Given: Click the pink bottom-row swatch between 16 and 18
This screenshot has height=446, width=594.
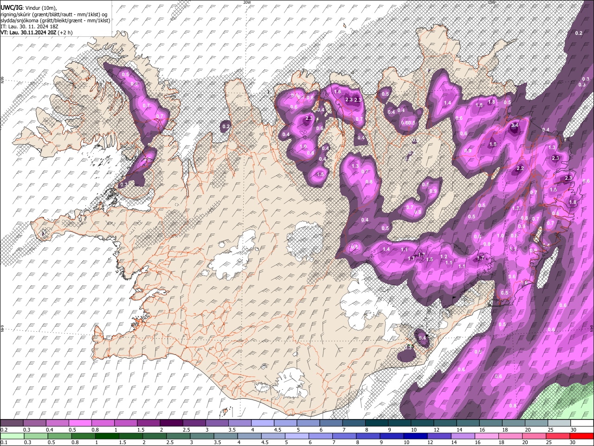Looking at the screenshot, I should (x=487, y=436).
